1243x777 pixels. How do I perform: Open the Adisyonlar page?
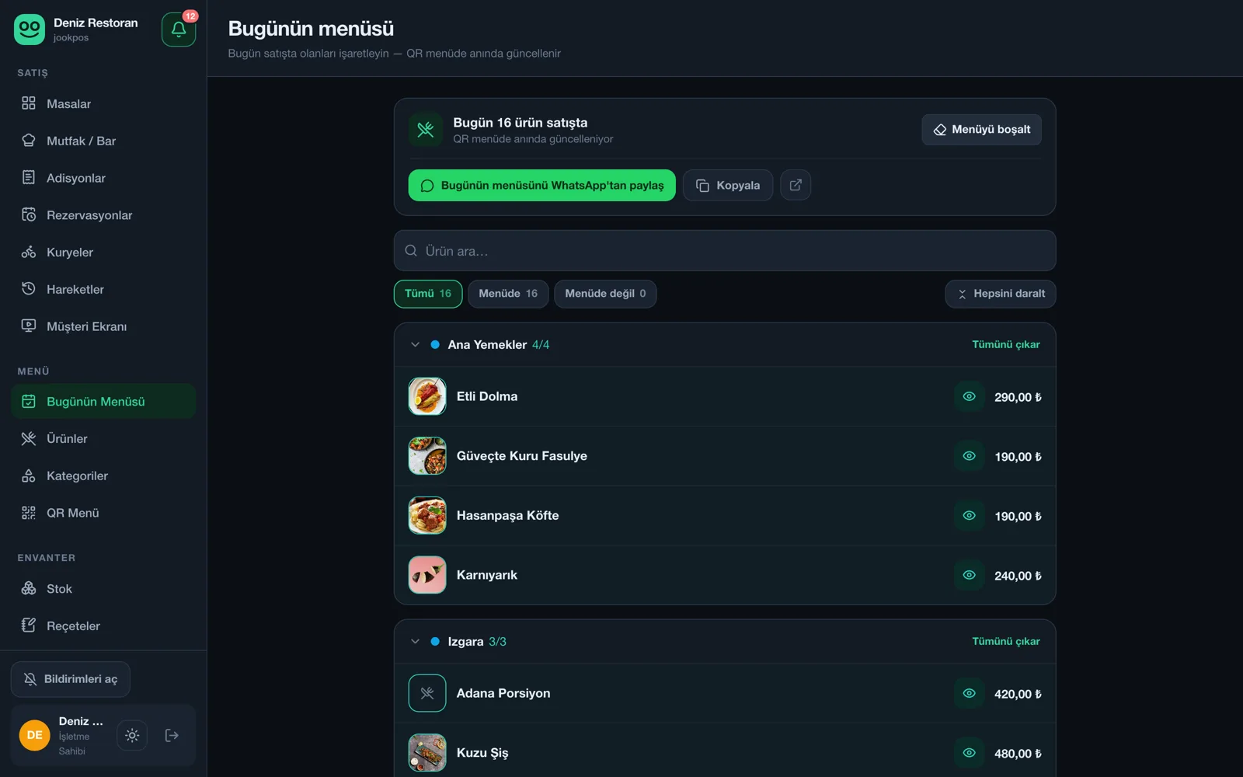(x=103, y=178)
